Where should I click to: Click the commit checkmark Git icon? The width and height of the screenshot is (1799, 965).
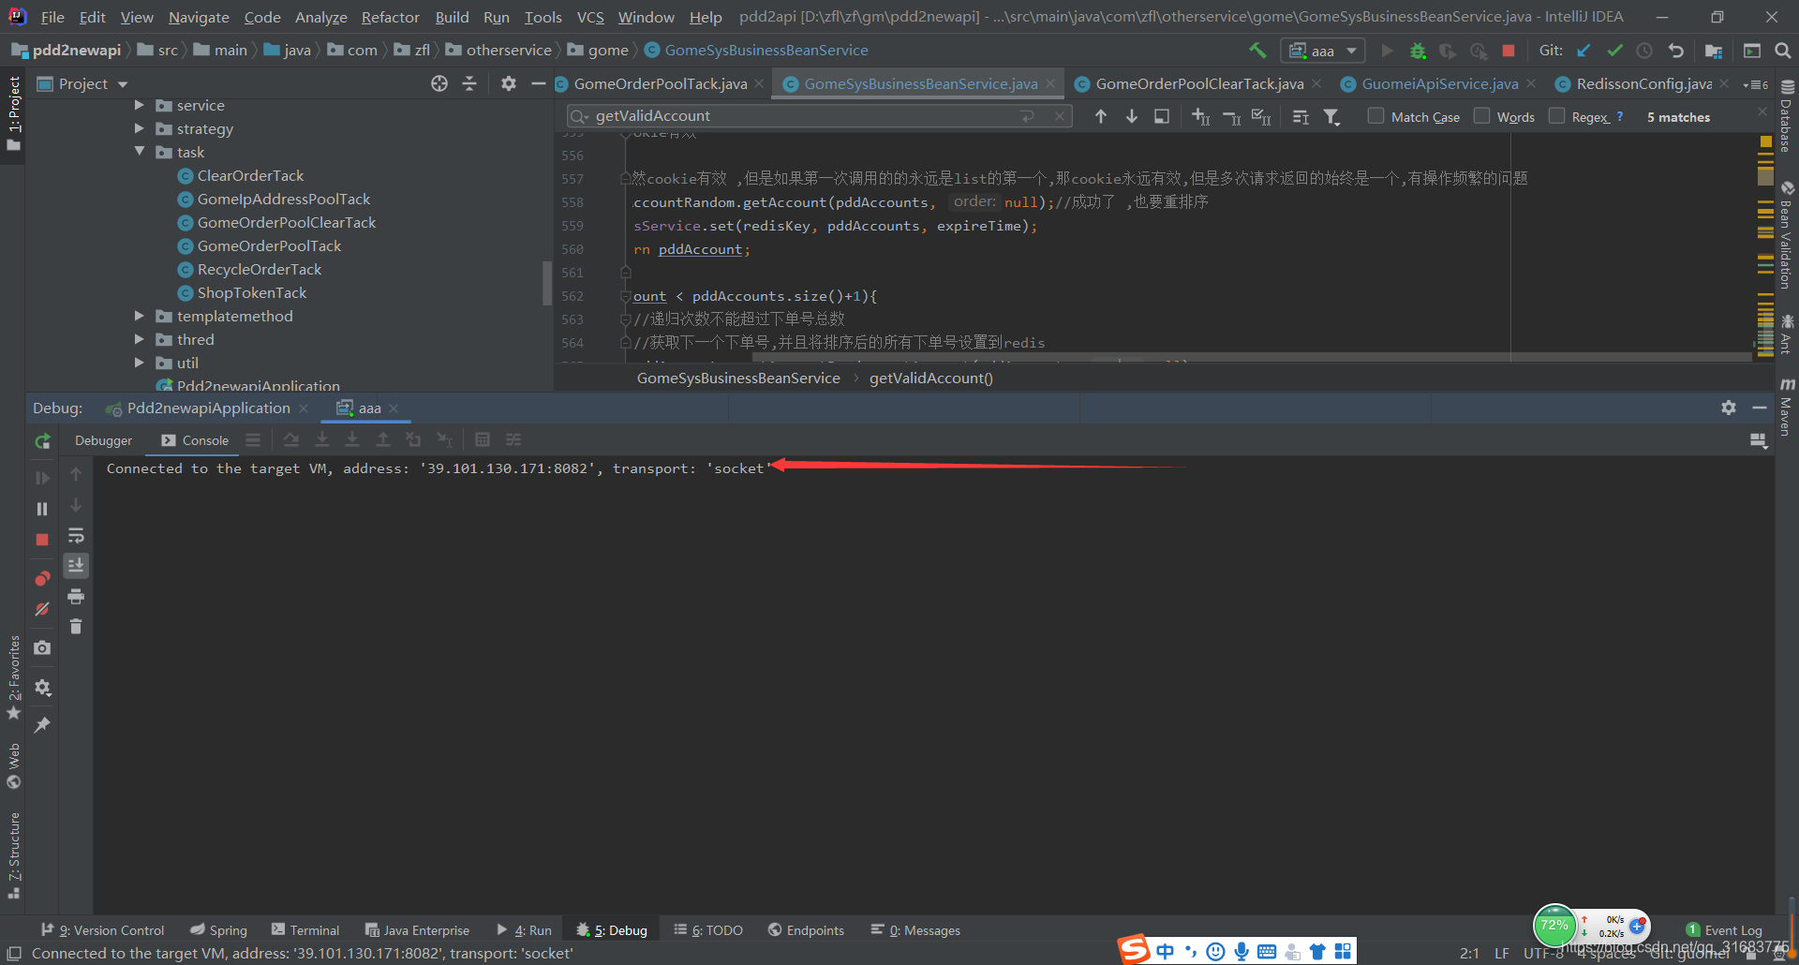tap(1613, 50)
